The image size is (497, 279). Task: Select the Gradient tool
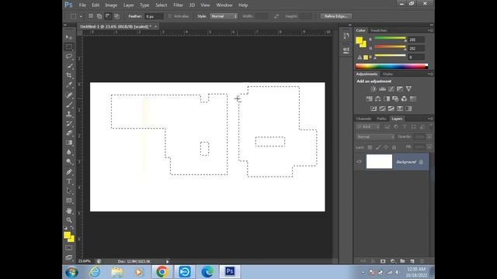(69, 143)
